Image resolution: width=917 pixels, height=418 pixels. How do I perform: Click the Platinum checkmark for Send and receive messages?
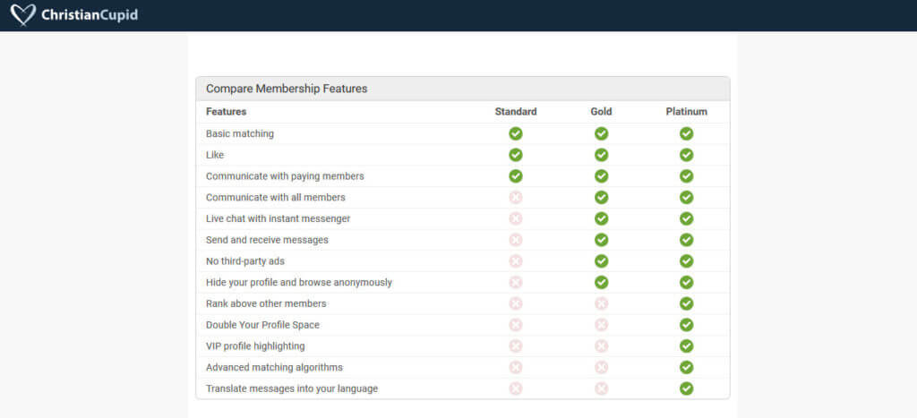click(x=687, y=240)
